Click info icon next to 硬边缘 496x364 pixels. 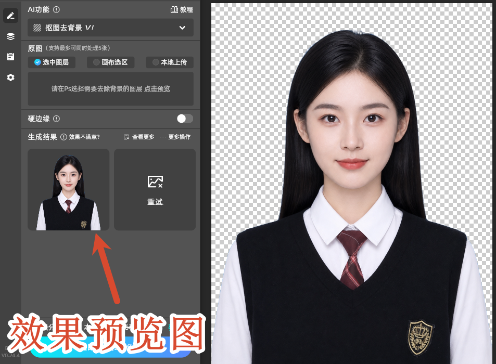pos(56,119)
